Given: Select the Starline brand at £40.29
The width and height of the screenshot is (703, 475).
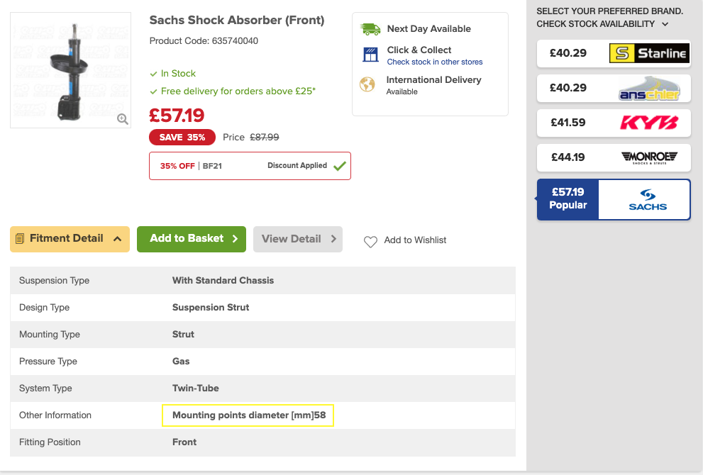Looking at the screenshot, I should pyautogui.click(x=614, y=53).
